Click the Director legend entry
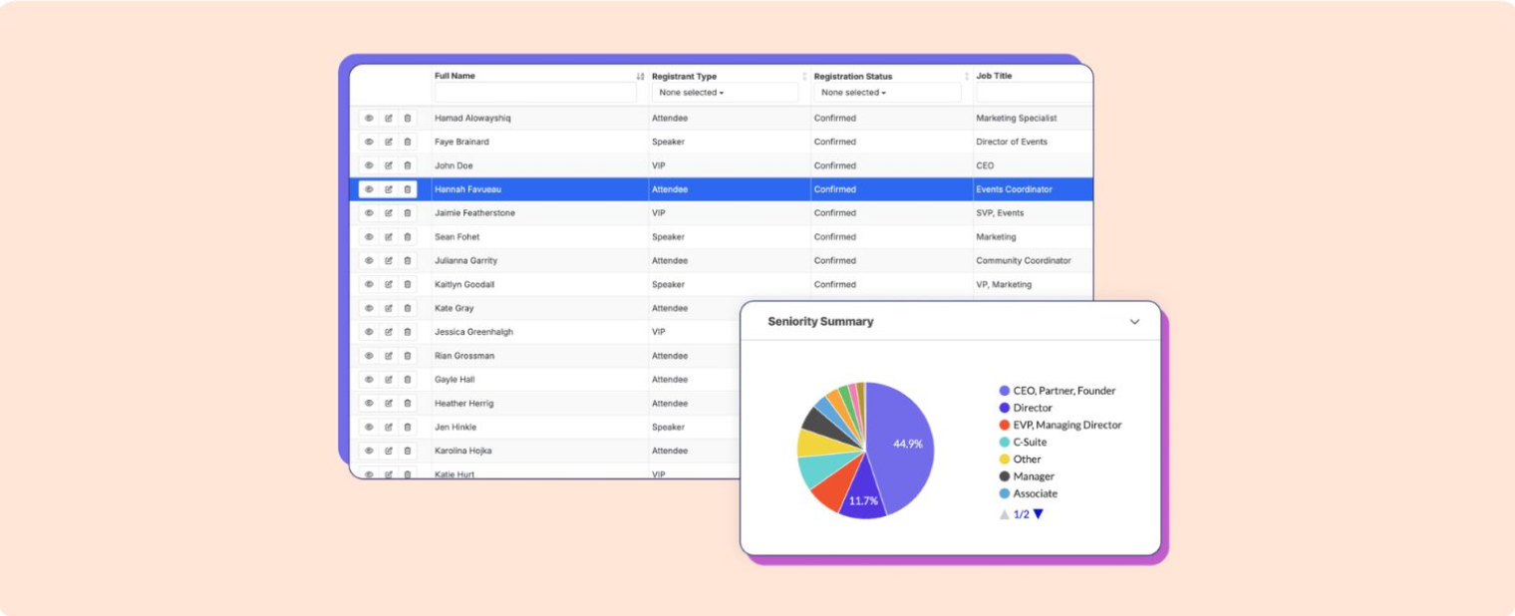 (1031, 407)
